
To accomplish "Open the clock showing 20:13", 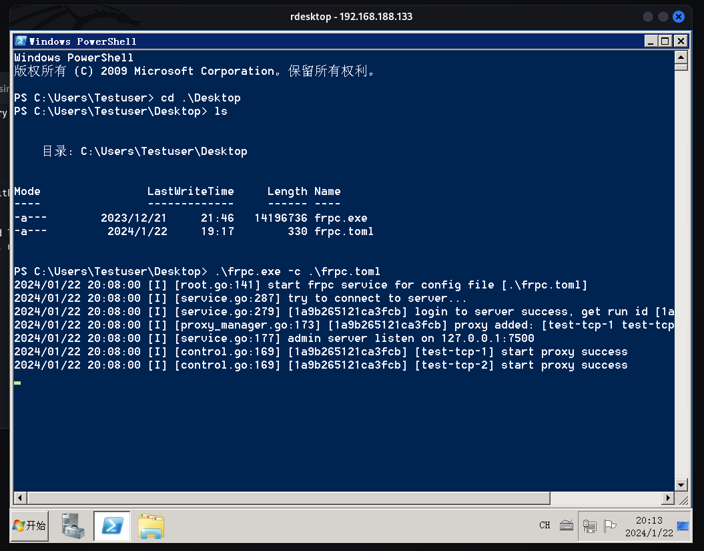I will [649, 526].
